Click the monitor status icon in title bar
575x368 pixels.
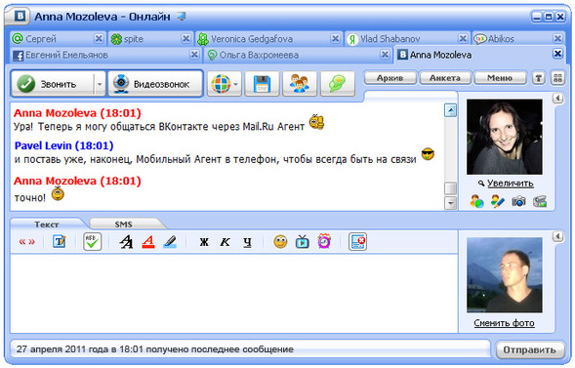click(x=182, y=17)
